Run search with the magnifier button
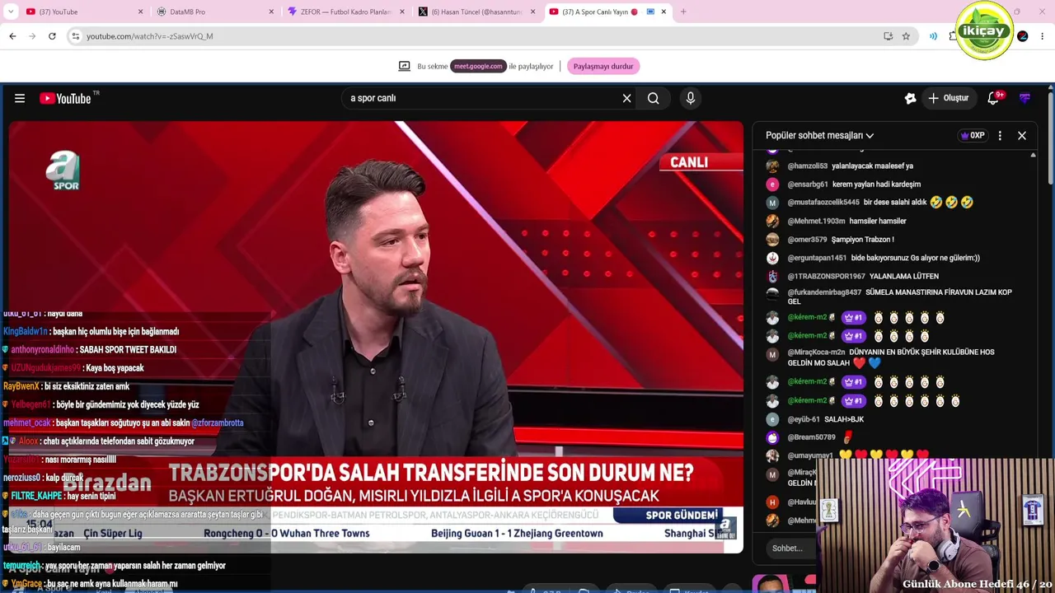The image size is (1055, 593). (653, 98)
